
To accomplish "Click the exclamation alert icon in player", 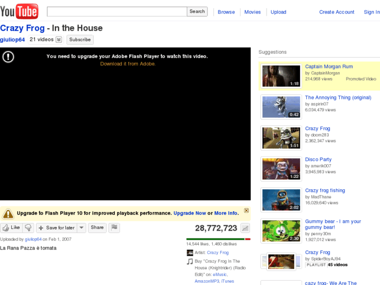I will (x=8, y=57).
